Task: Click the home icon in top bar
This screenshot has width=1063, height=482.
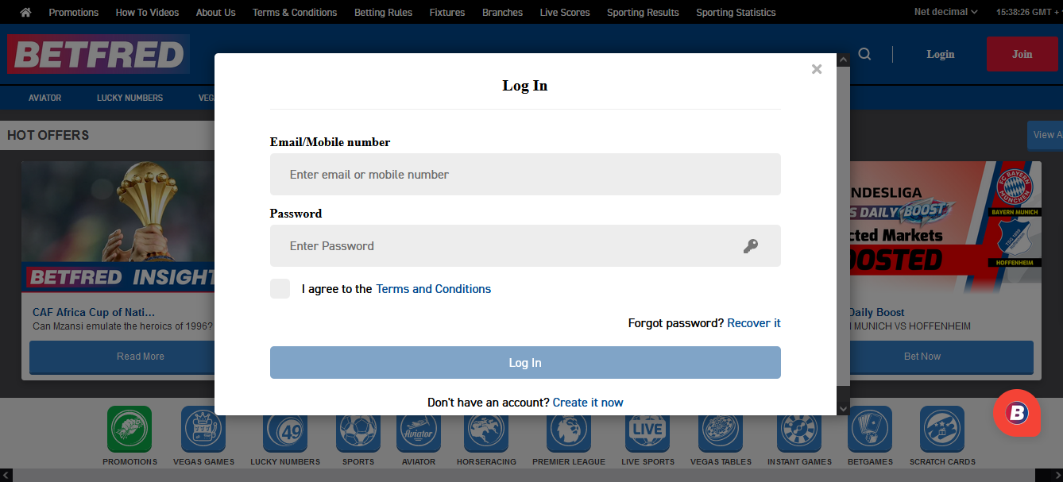Action: point(25,12)
